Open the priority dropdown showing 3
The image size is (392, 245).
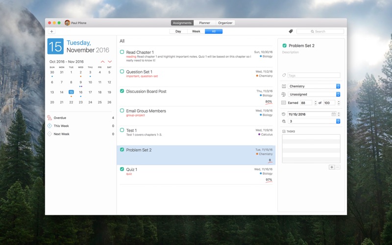314,121
